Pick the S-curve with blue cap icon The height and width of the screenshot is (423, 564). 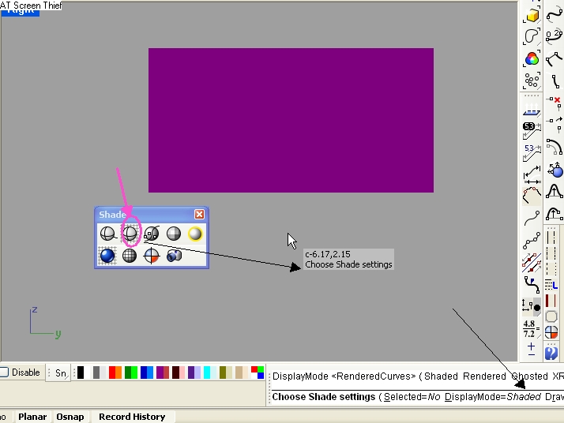point(532,285)
